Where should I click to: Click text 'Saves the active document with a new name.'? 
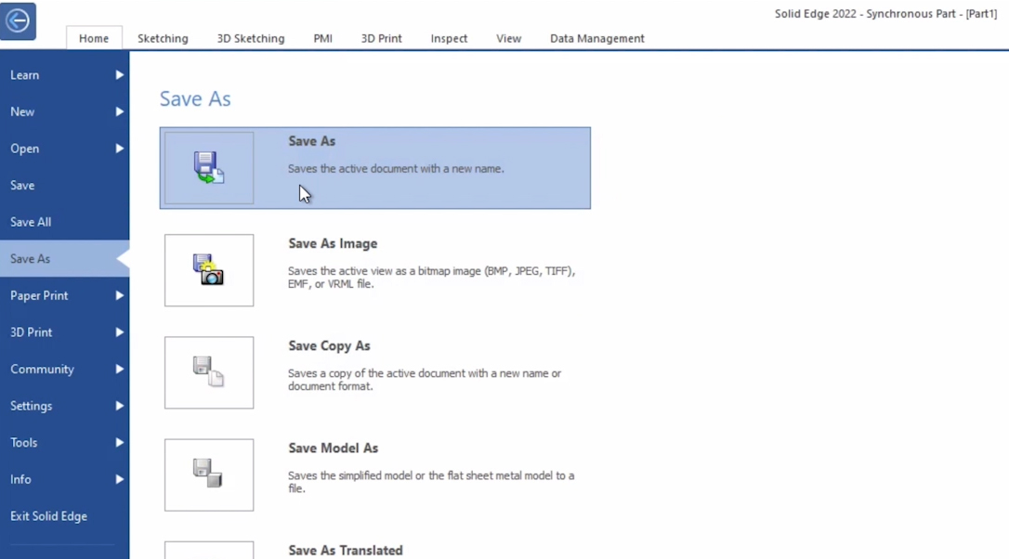point(396,169)
